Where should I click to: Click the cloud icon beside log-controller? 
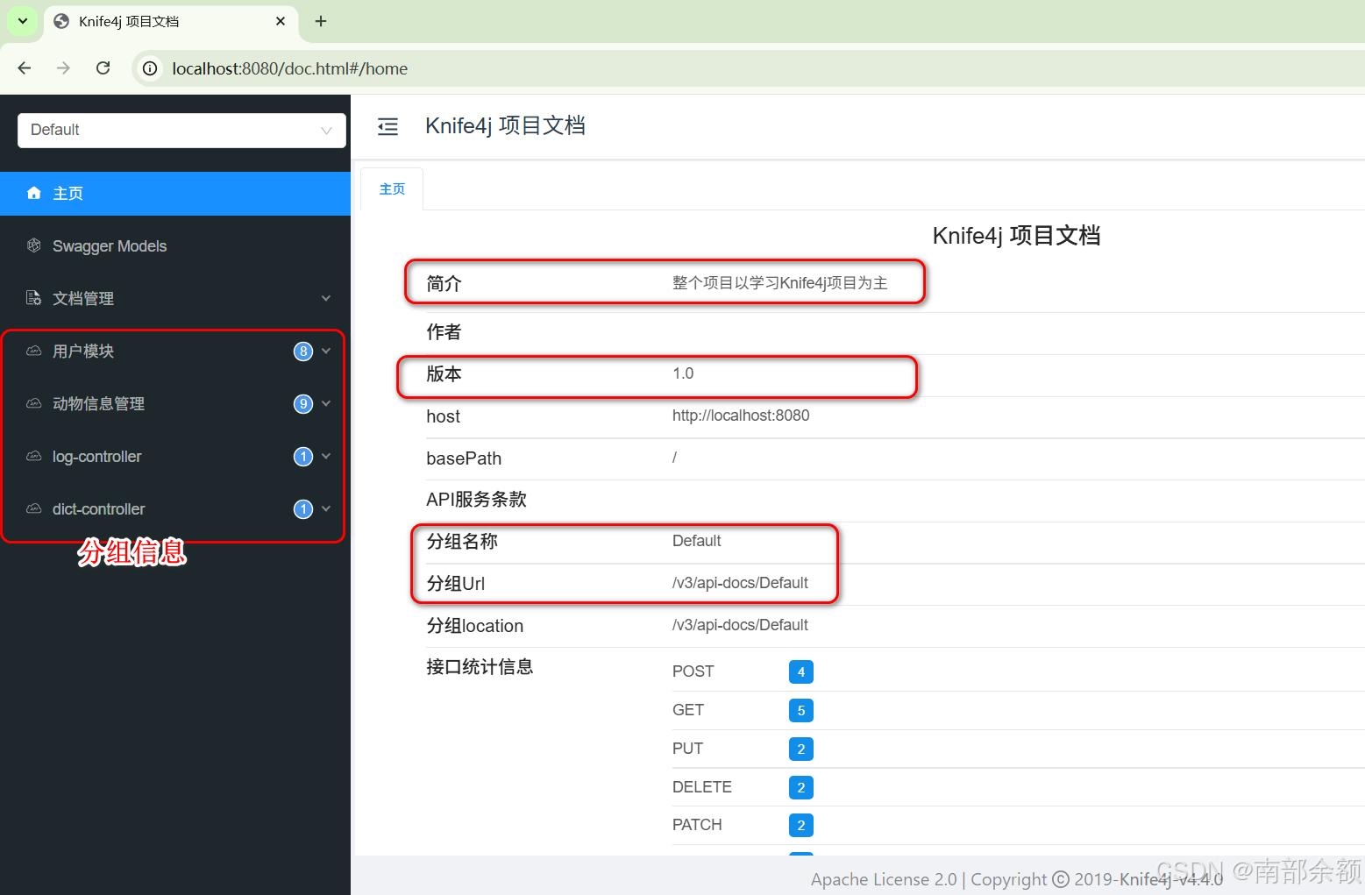click(x=34, y=456)
